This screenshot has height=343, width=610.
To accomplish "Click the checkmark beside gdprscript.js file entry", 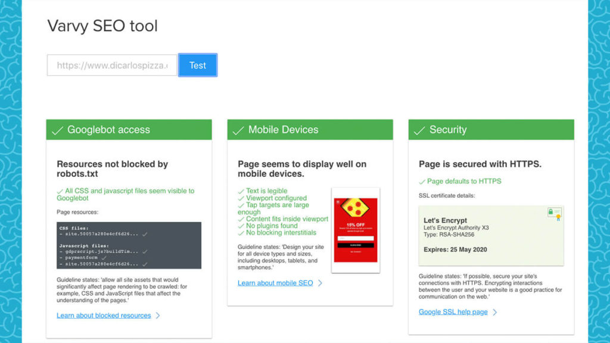I will pyautogui.click(x=145, y=252).
